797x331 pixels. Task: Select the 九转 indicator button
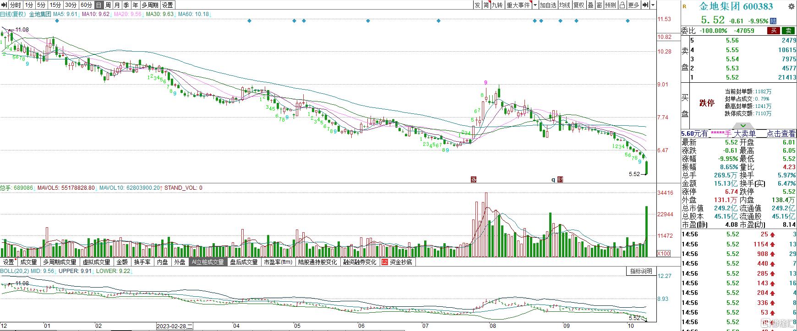(x=497, y=5)
